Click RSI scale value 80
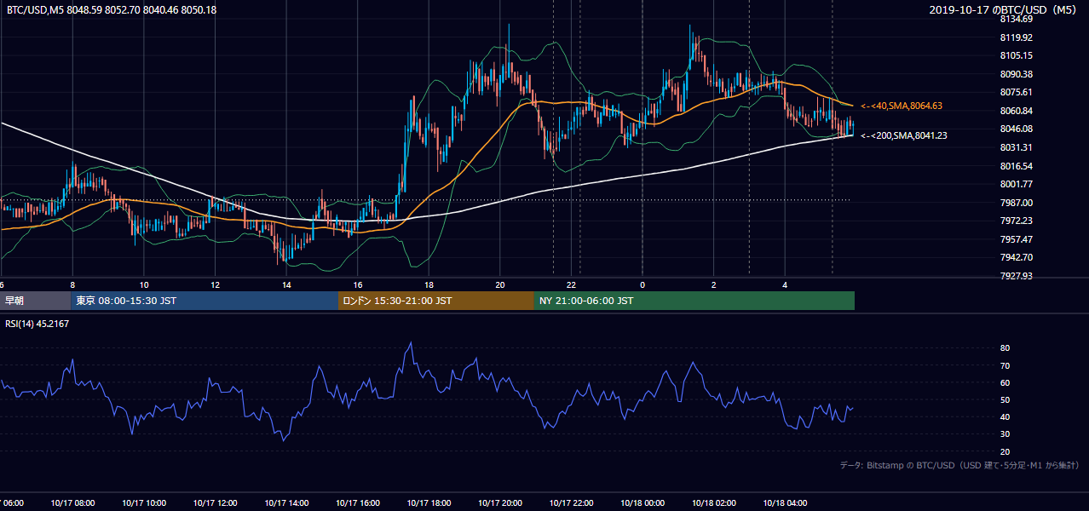 pyautogui.click(x=1005, y=348)
